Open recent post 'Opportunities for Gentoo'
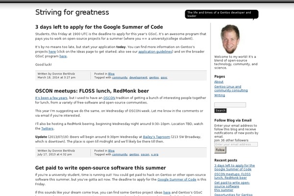Viewport: 294px width, 196px height. coord(233,195)
